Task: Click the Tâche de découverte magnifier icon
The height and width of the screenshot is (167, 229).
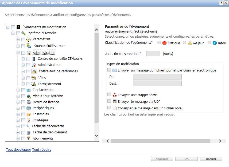Action: tap(28, 126)
